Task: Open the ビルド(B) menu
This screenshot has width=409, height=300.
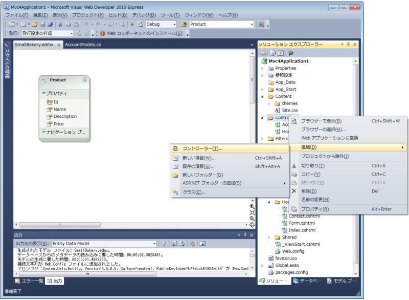Action: click(118, 15)
